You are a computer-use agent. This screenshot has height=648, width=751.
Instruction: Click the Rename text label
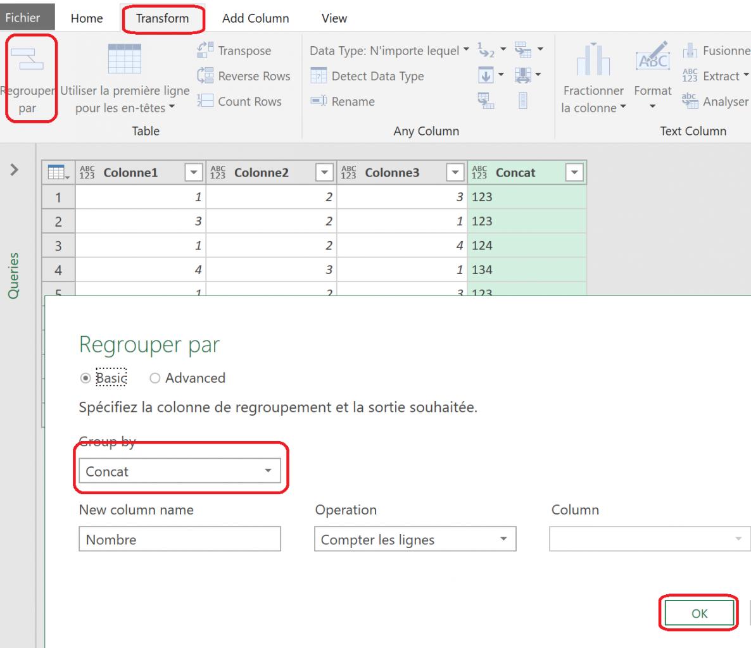point(353,101)
